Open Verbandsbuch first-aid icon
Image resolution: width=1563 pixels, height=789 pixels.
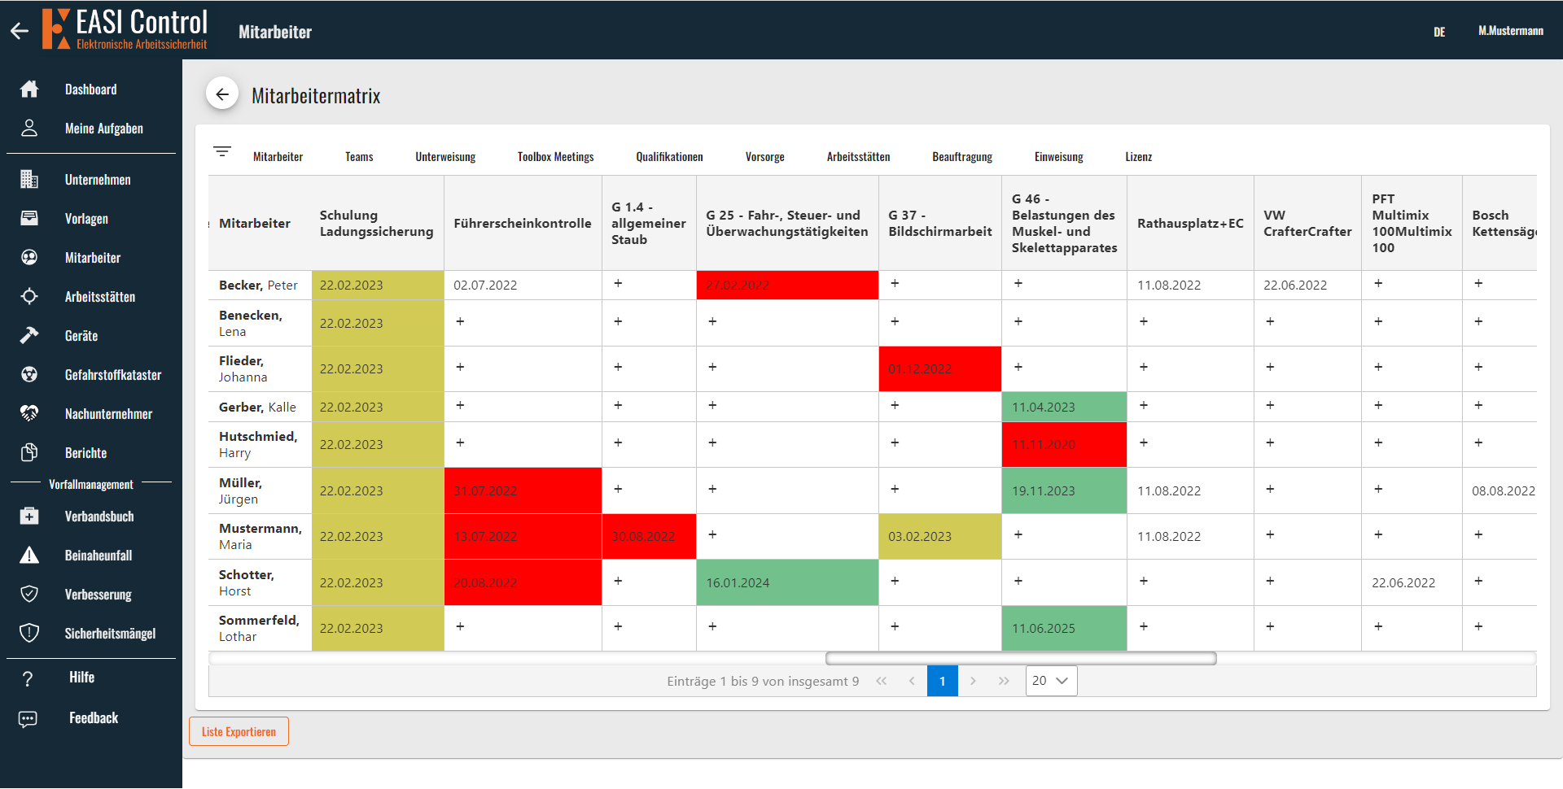(x=29, y=517)
